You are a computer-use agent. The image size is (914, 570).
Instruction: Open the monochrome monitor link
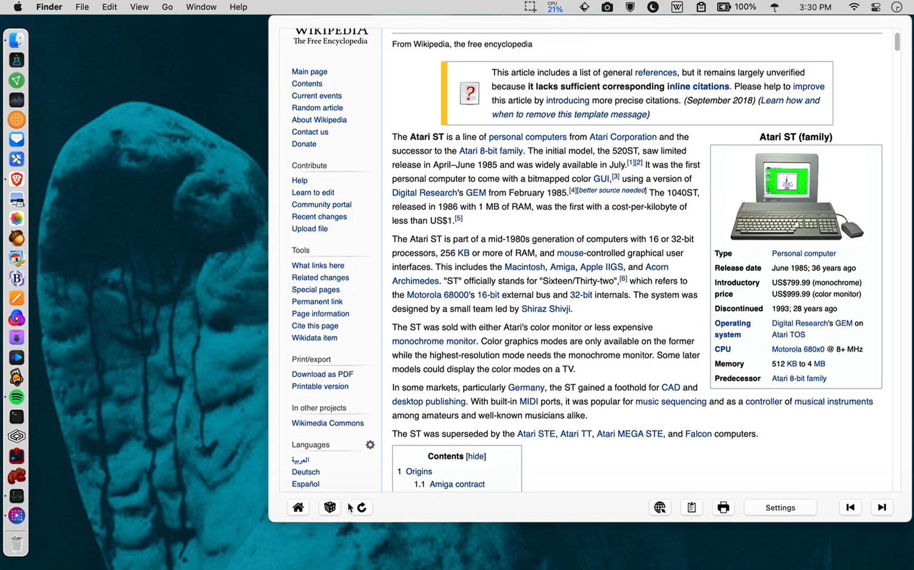434,342
